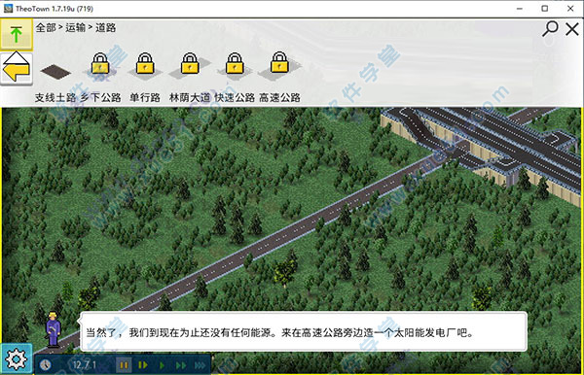
Task: Minimize the TheoTown window
Action: (x=520, y=9)
